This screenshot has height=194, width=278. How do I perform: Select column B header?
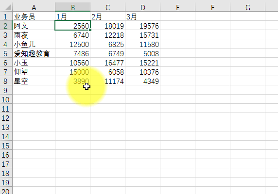73,7
